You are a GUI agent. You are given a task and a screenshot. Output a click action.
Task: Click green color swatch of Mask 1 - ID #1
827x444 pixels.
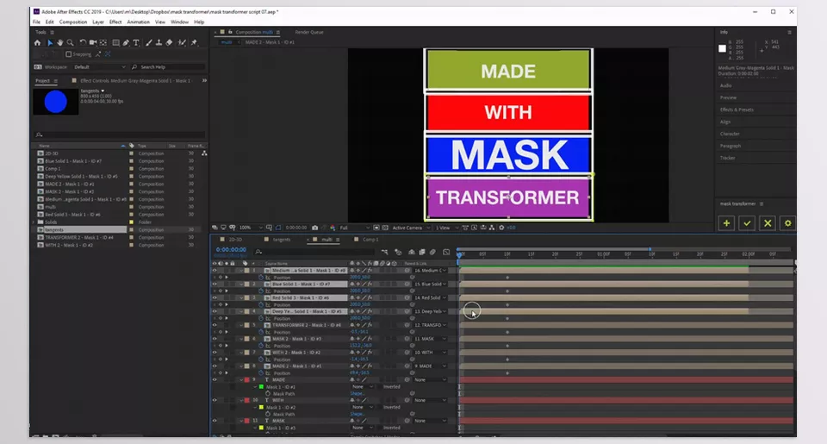pyautogui.click(x=261, y=386)
